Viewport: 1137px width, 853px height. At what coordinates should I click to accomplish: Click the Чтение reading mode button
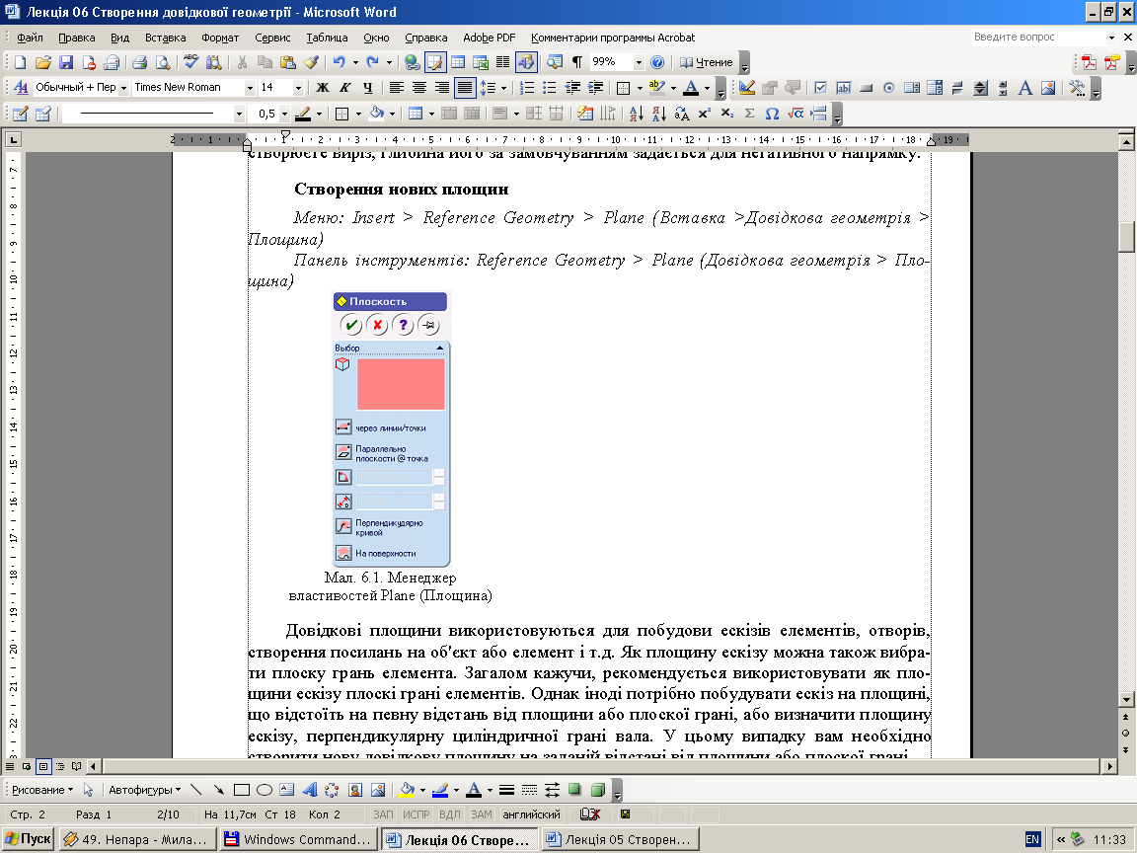tap(707, 62)
